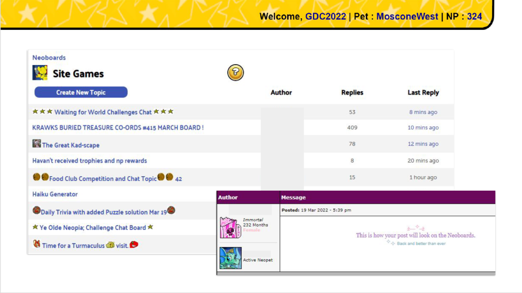Open Waiting for World Challenges Chat topic
This screenshot has height=293, width=522.
[x=103, y=112]
